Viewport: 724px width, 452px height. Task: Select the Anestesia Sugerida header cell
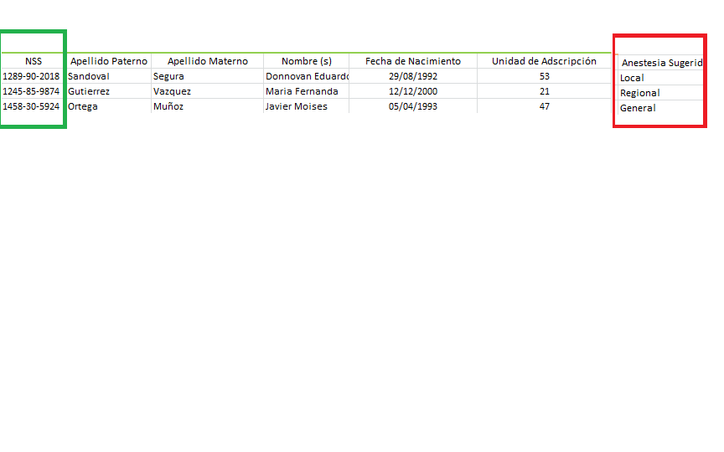click(x=661, y=63)
